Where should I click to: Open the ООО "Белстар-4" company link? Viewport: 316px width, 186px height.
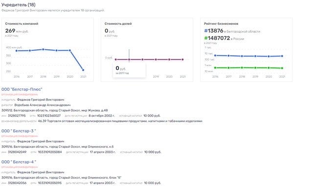click(19, 162)
